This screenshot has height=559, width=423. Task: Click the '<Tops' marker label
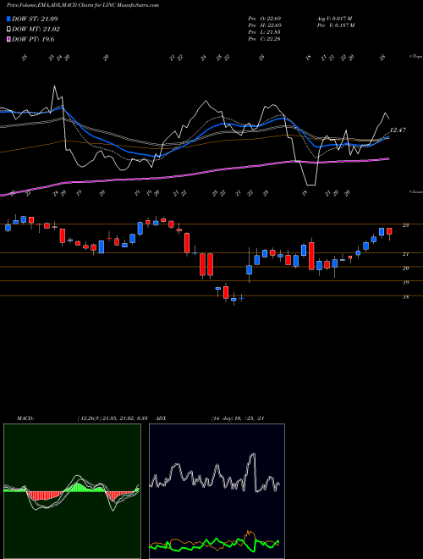[415, 57]
